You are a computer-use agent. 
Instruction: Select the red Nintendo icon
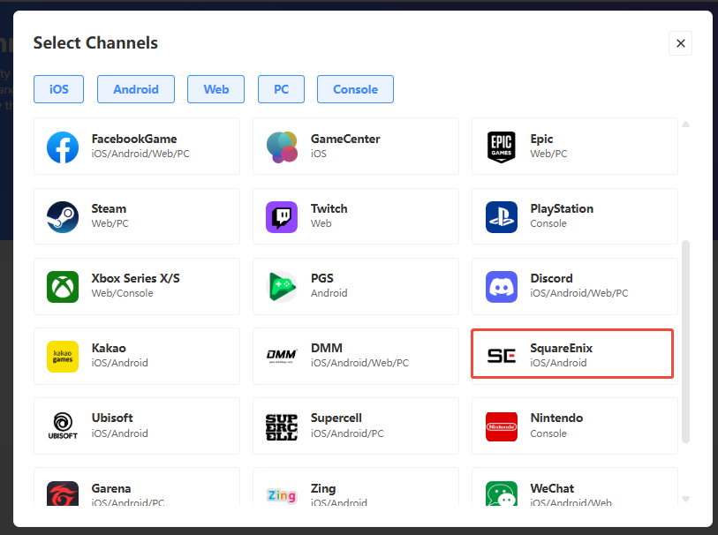(502, 426)
